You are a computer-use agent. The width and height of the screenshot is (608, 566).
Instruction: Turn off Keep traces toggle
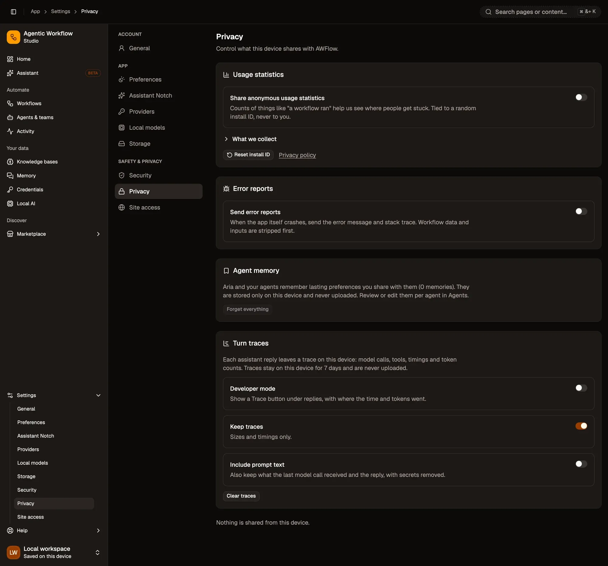[x=581, y=426]
